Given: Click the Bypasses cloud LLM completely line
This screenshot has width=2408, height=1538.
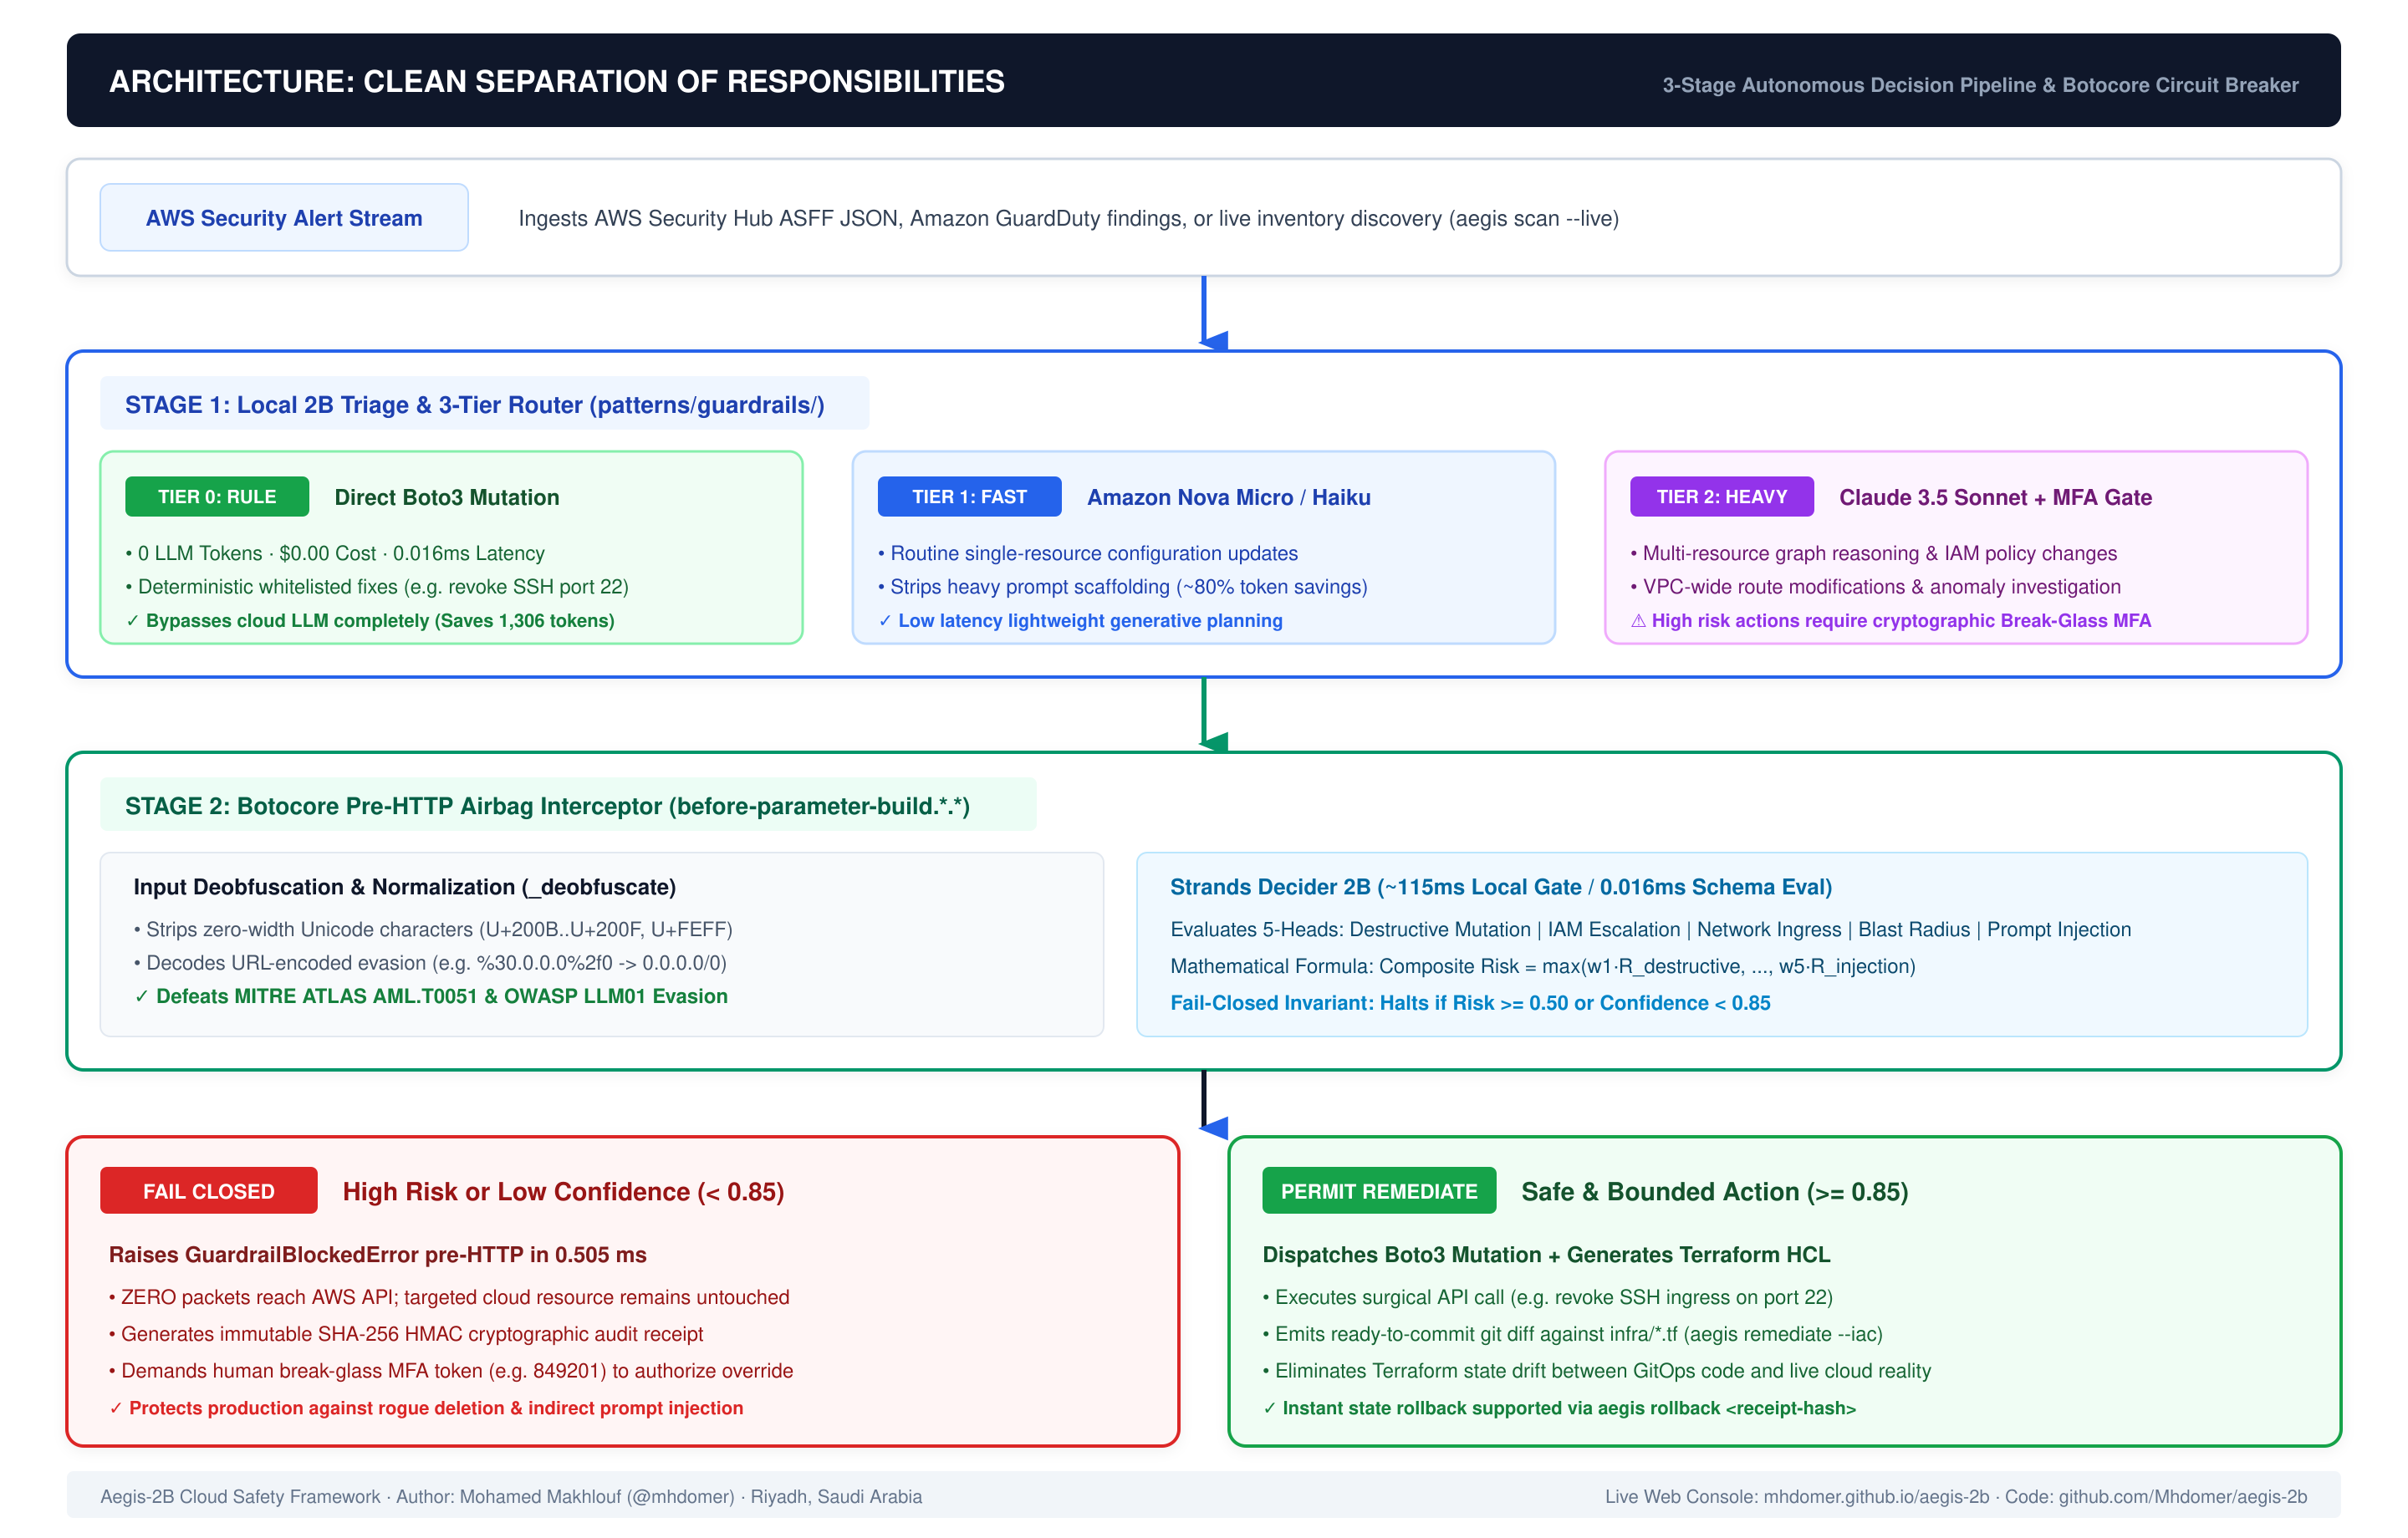Looking at the screenshot, I should coord(370,620).
